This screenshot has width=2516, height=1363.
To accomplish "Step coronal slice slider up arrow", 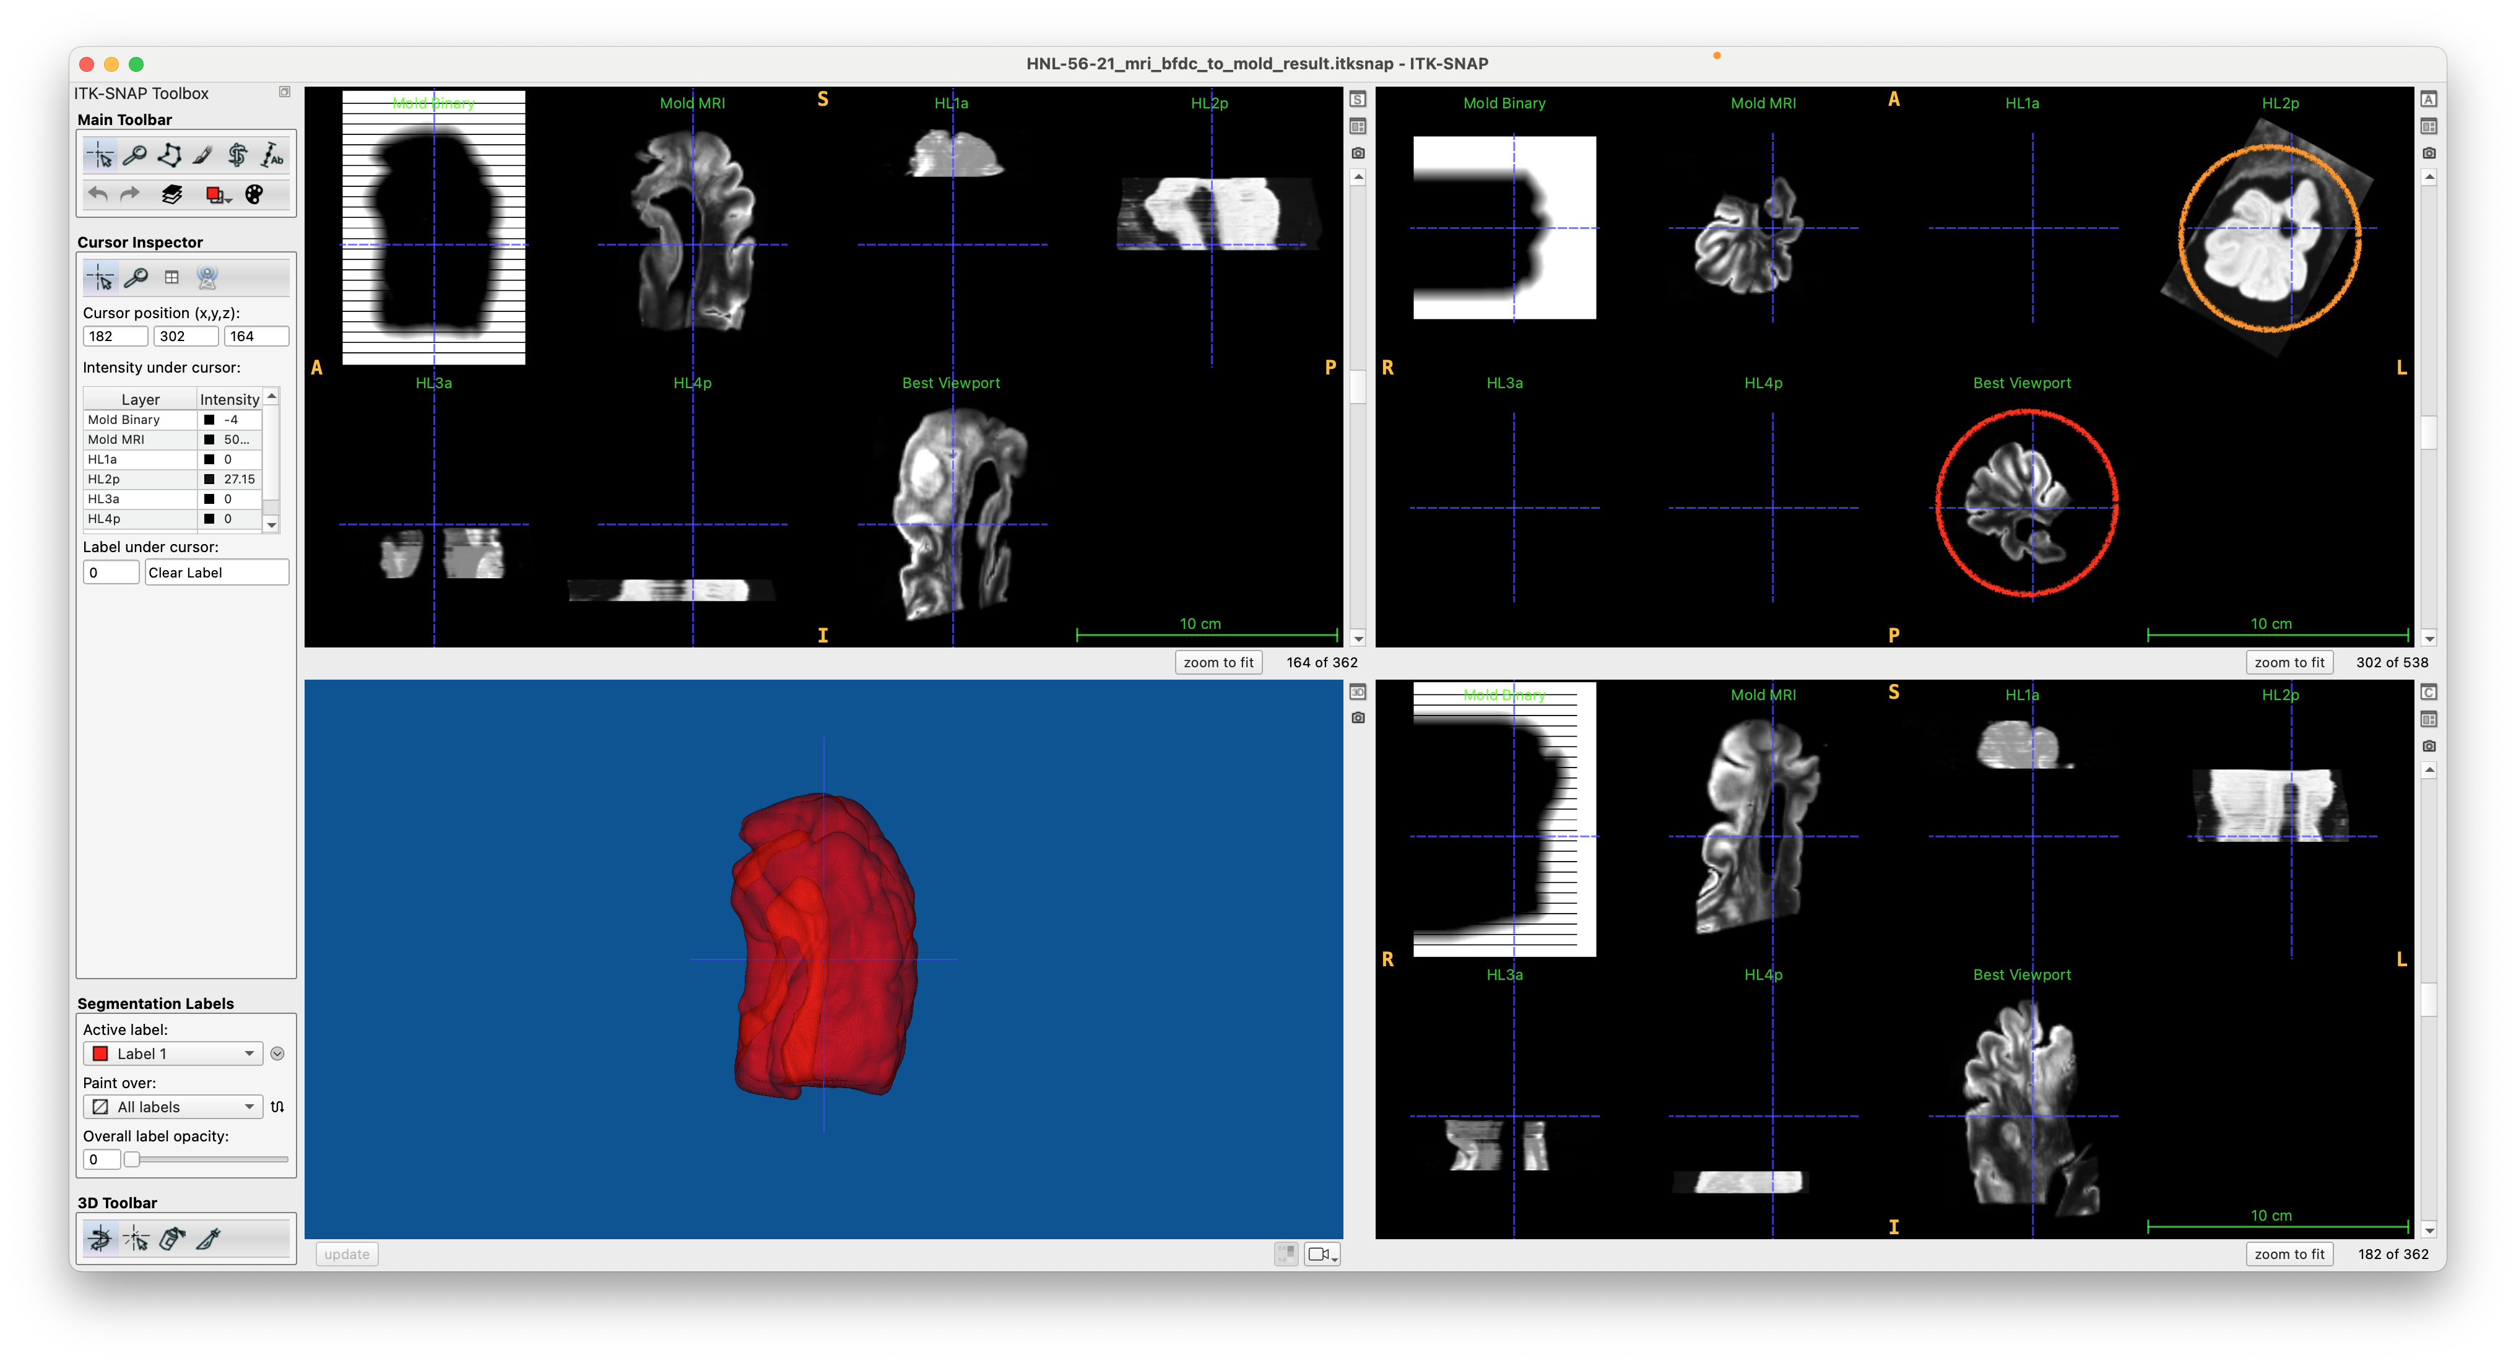I will click(x=2429, y=771).
